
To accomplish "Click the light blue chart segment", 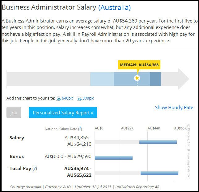I will 102,79.
